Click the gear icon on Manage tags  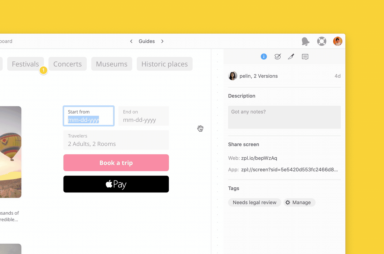[x=288, y=202]
